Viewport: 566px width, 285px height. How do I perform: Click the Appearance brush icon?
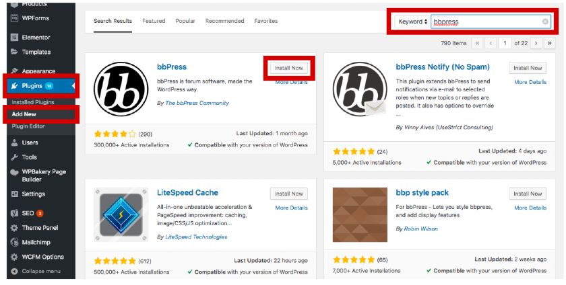tap(14, 71)
